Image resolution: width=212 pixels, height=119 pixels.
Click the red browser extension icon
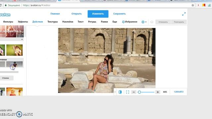coord(198,5)
